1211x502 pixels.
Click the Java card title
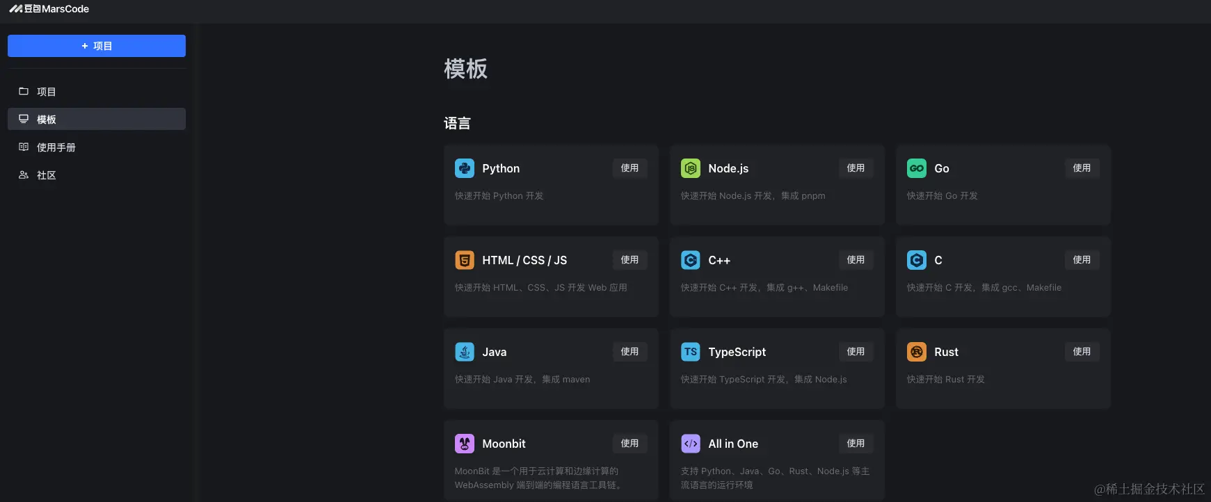click(495, 352)
